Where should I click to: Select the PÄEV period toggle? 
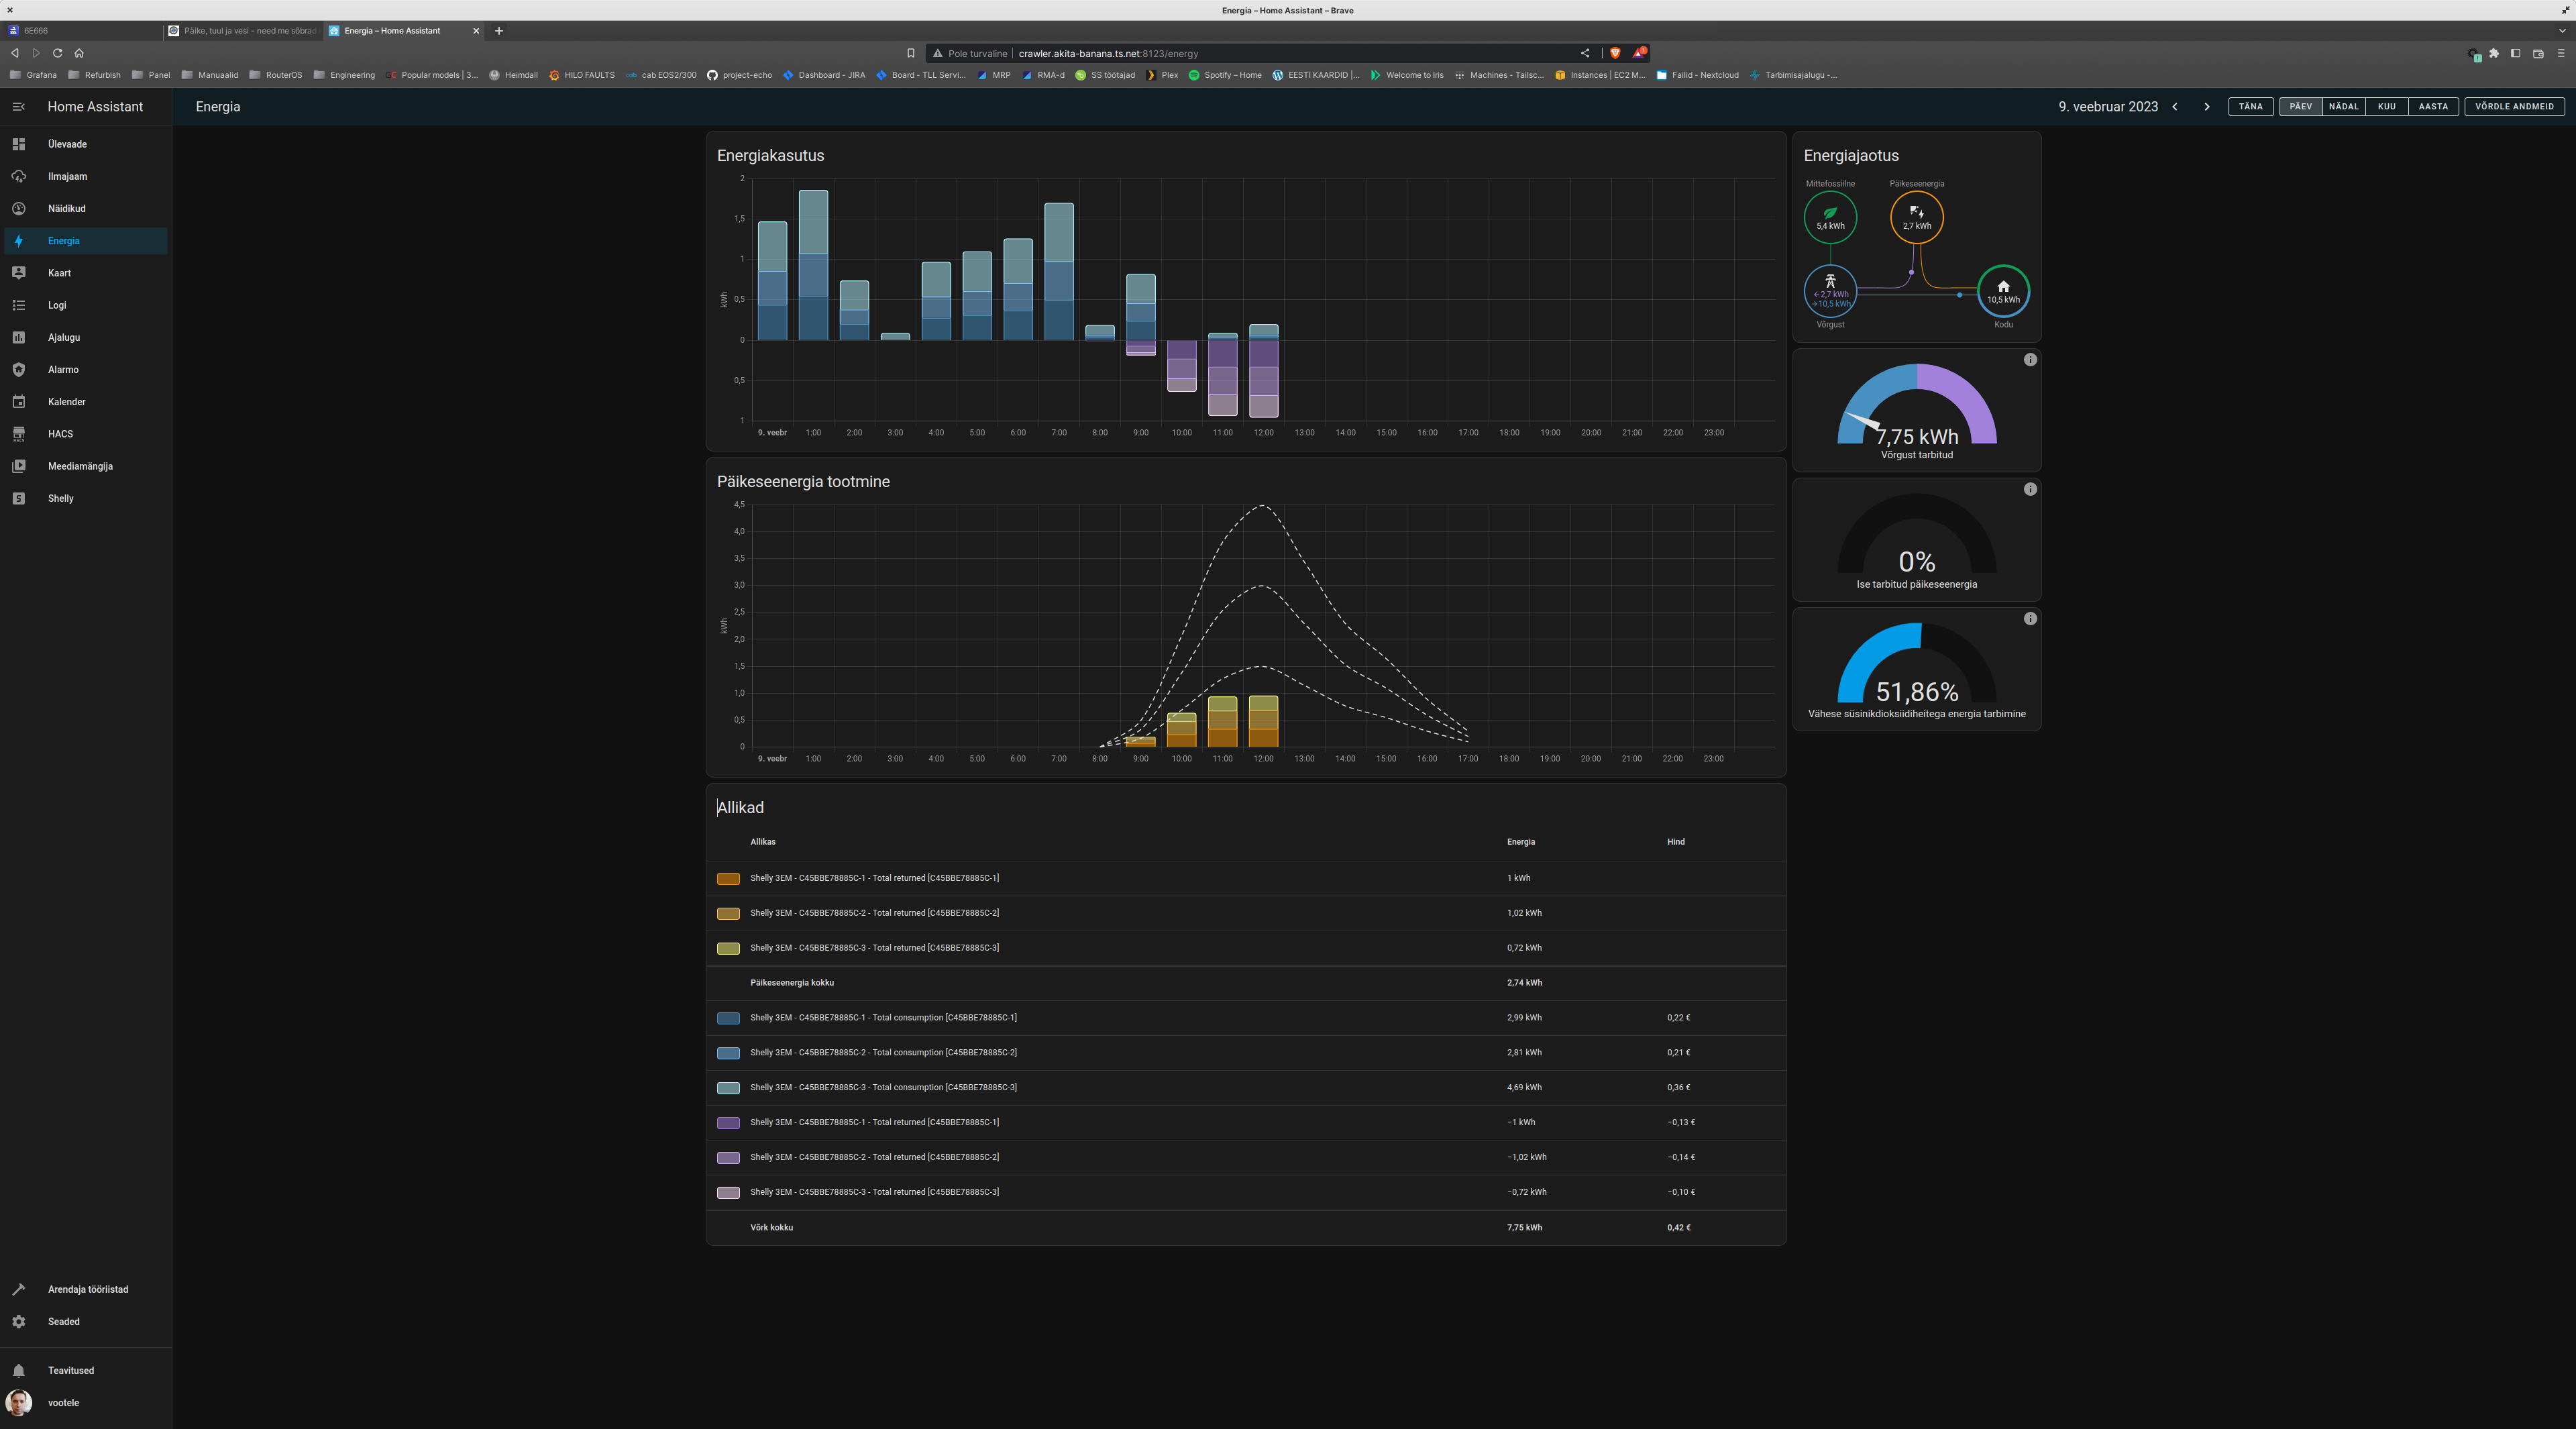click(2301, 106)
